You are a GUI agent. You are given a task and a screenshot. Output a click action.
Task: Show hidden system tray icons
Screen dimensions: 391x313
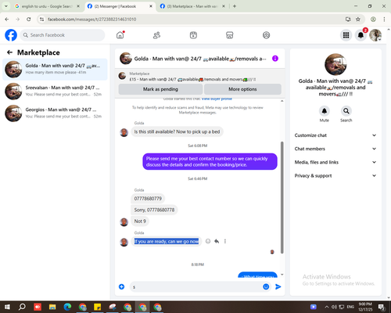(327, 307)
